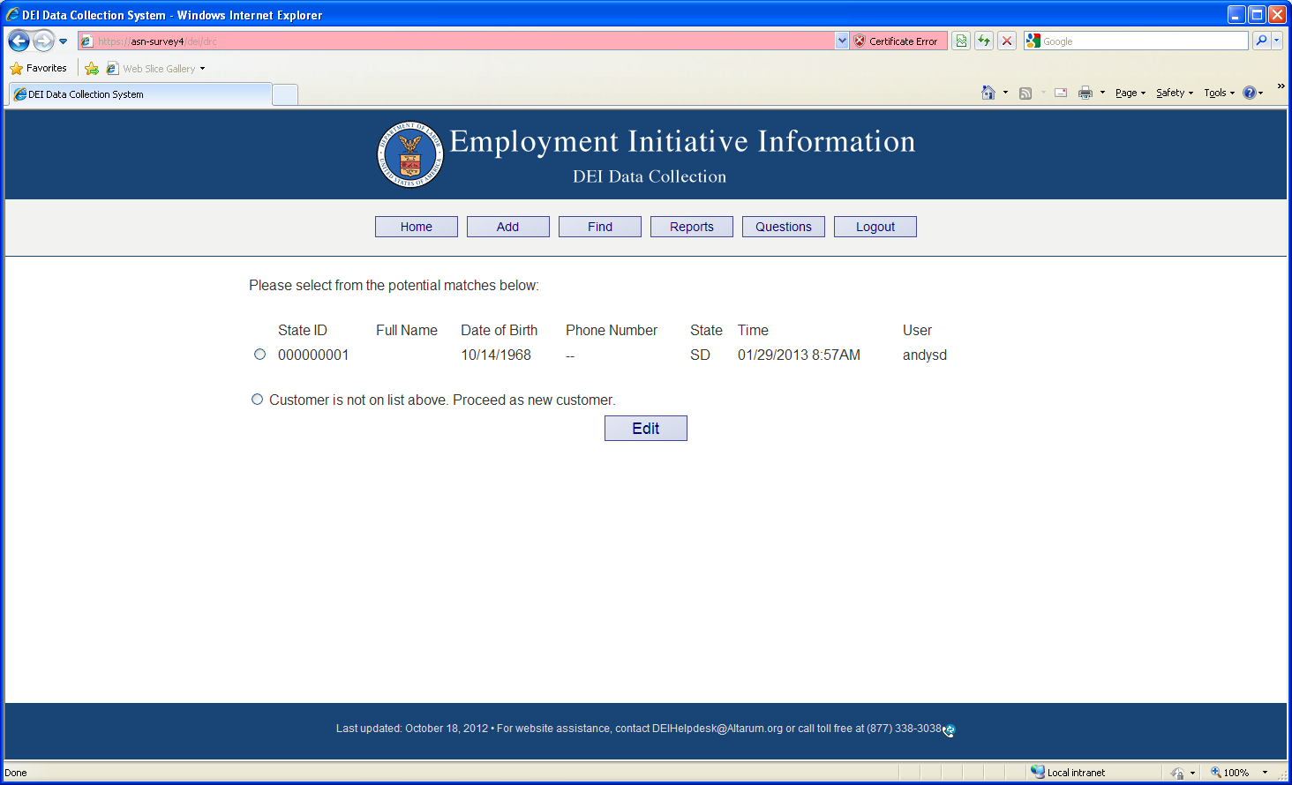Open the Favorites star panel

coord(38,68)
